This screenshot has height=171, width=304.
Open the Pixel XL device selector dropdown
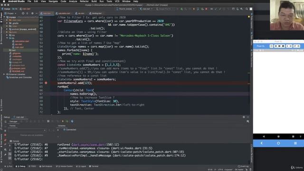point(125,9)
